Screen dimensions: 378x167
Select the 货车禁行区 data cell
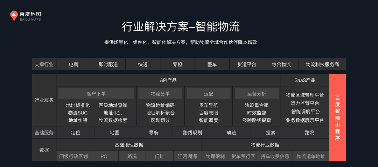243,157
